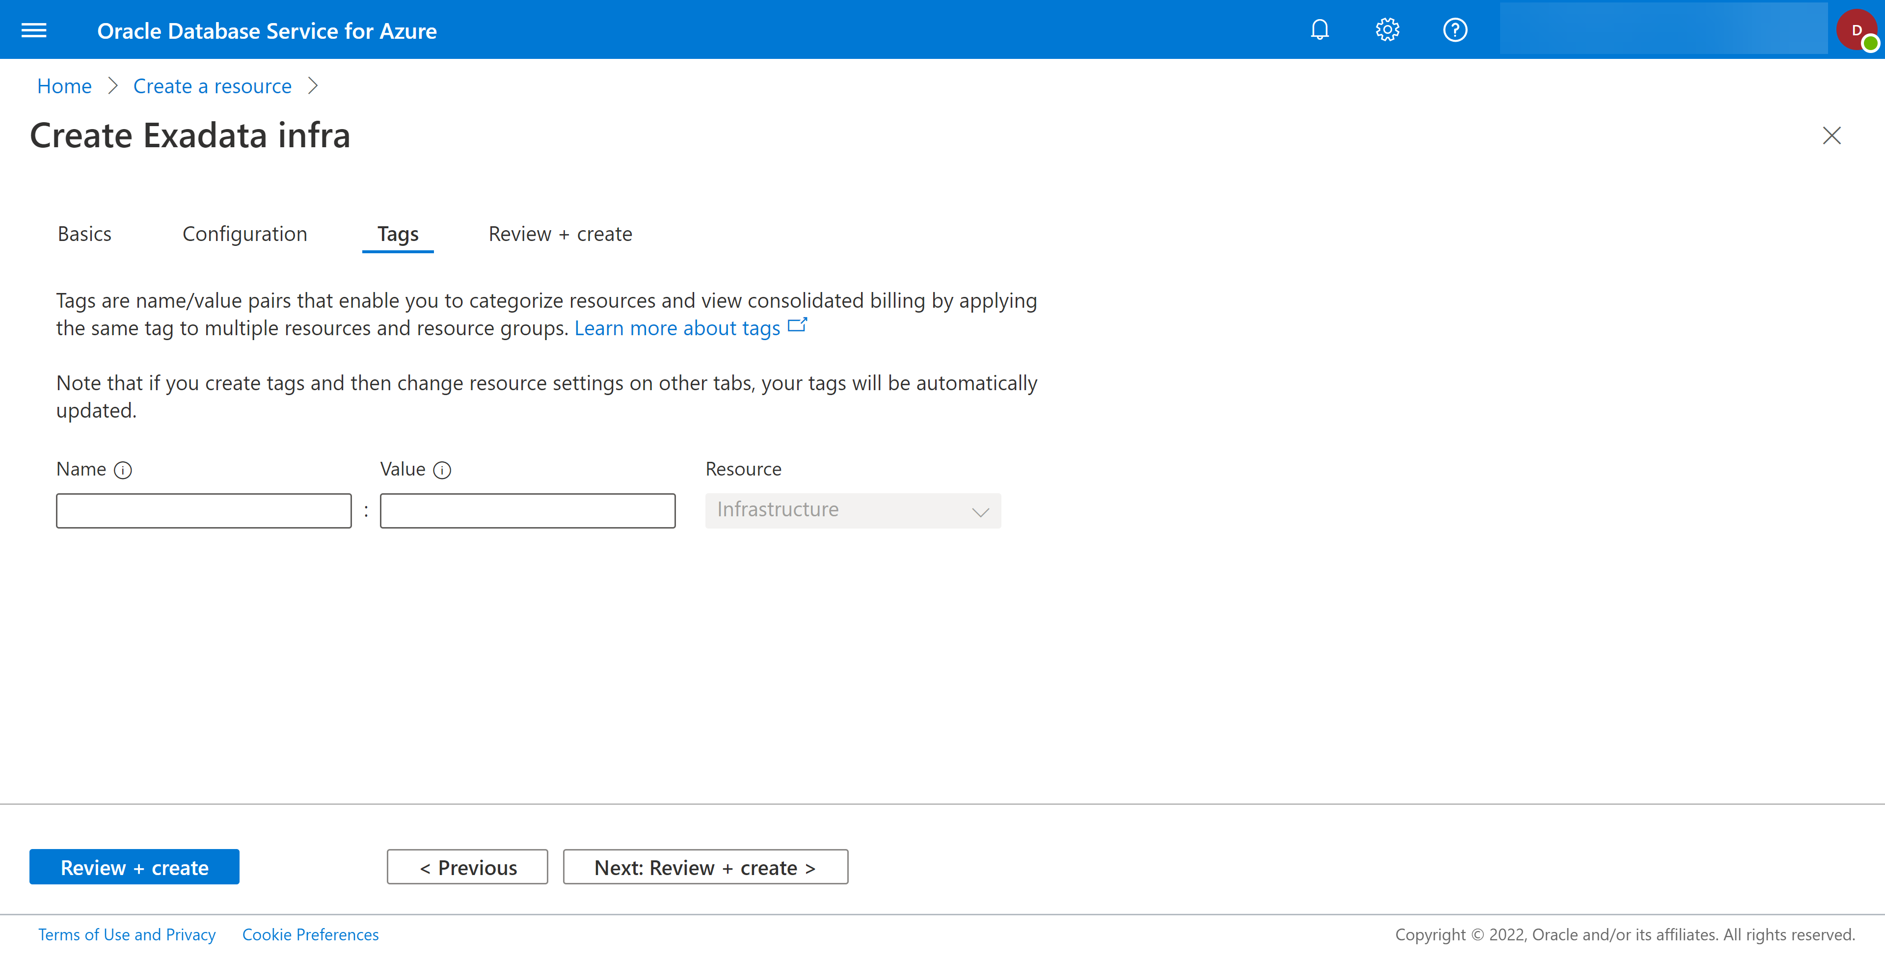Open Terms of Use and Privacy
1885x958 pixels.
click(x=127, y=934)
